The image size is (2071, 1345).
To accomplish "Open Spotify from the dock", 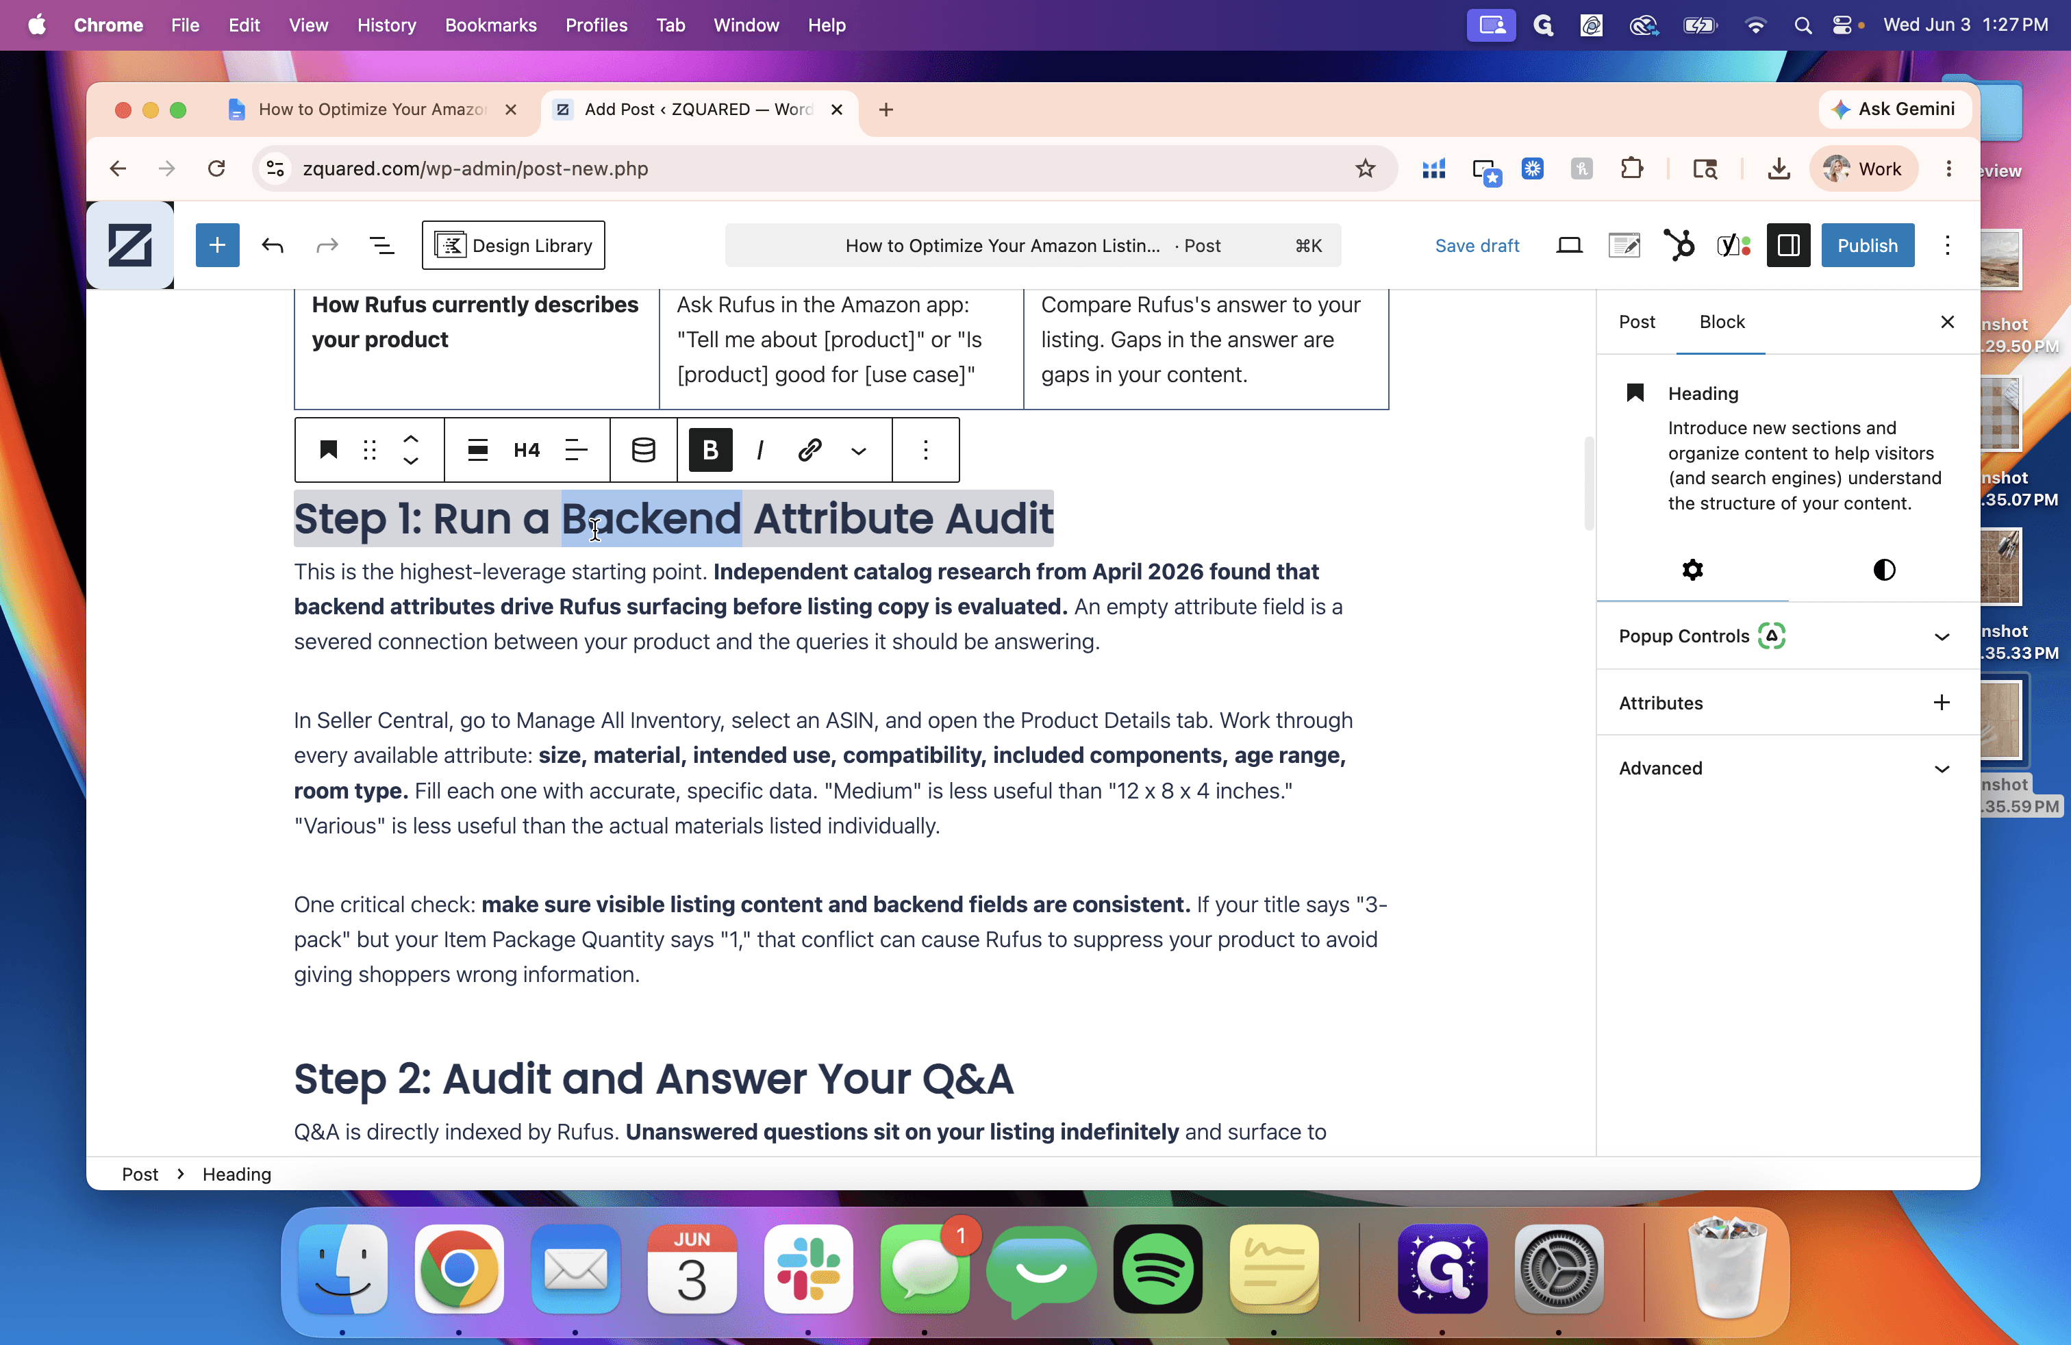I will point(1157,1268).
